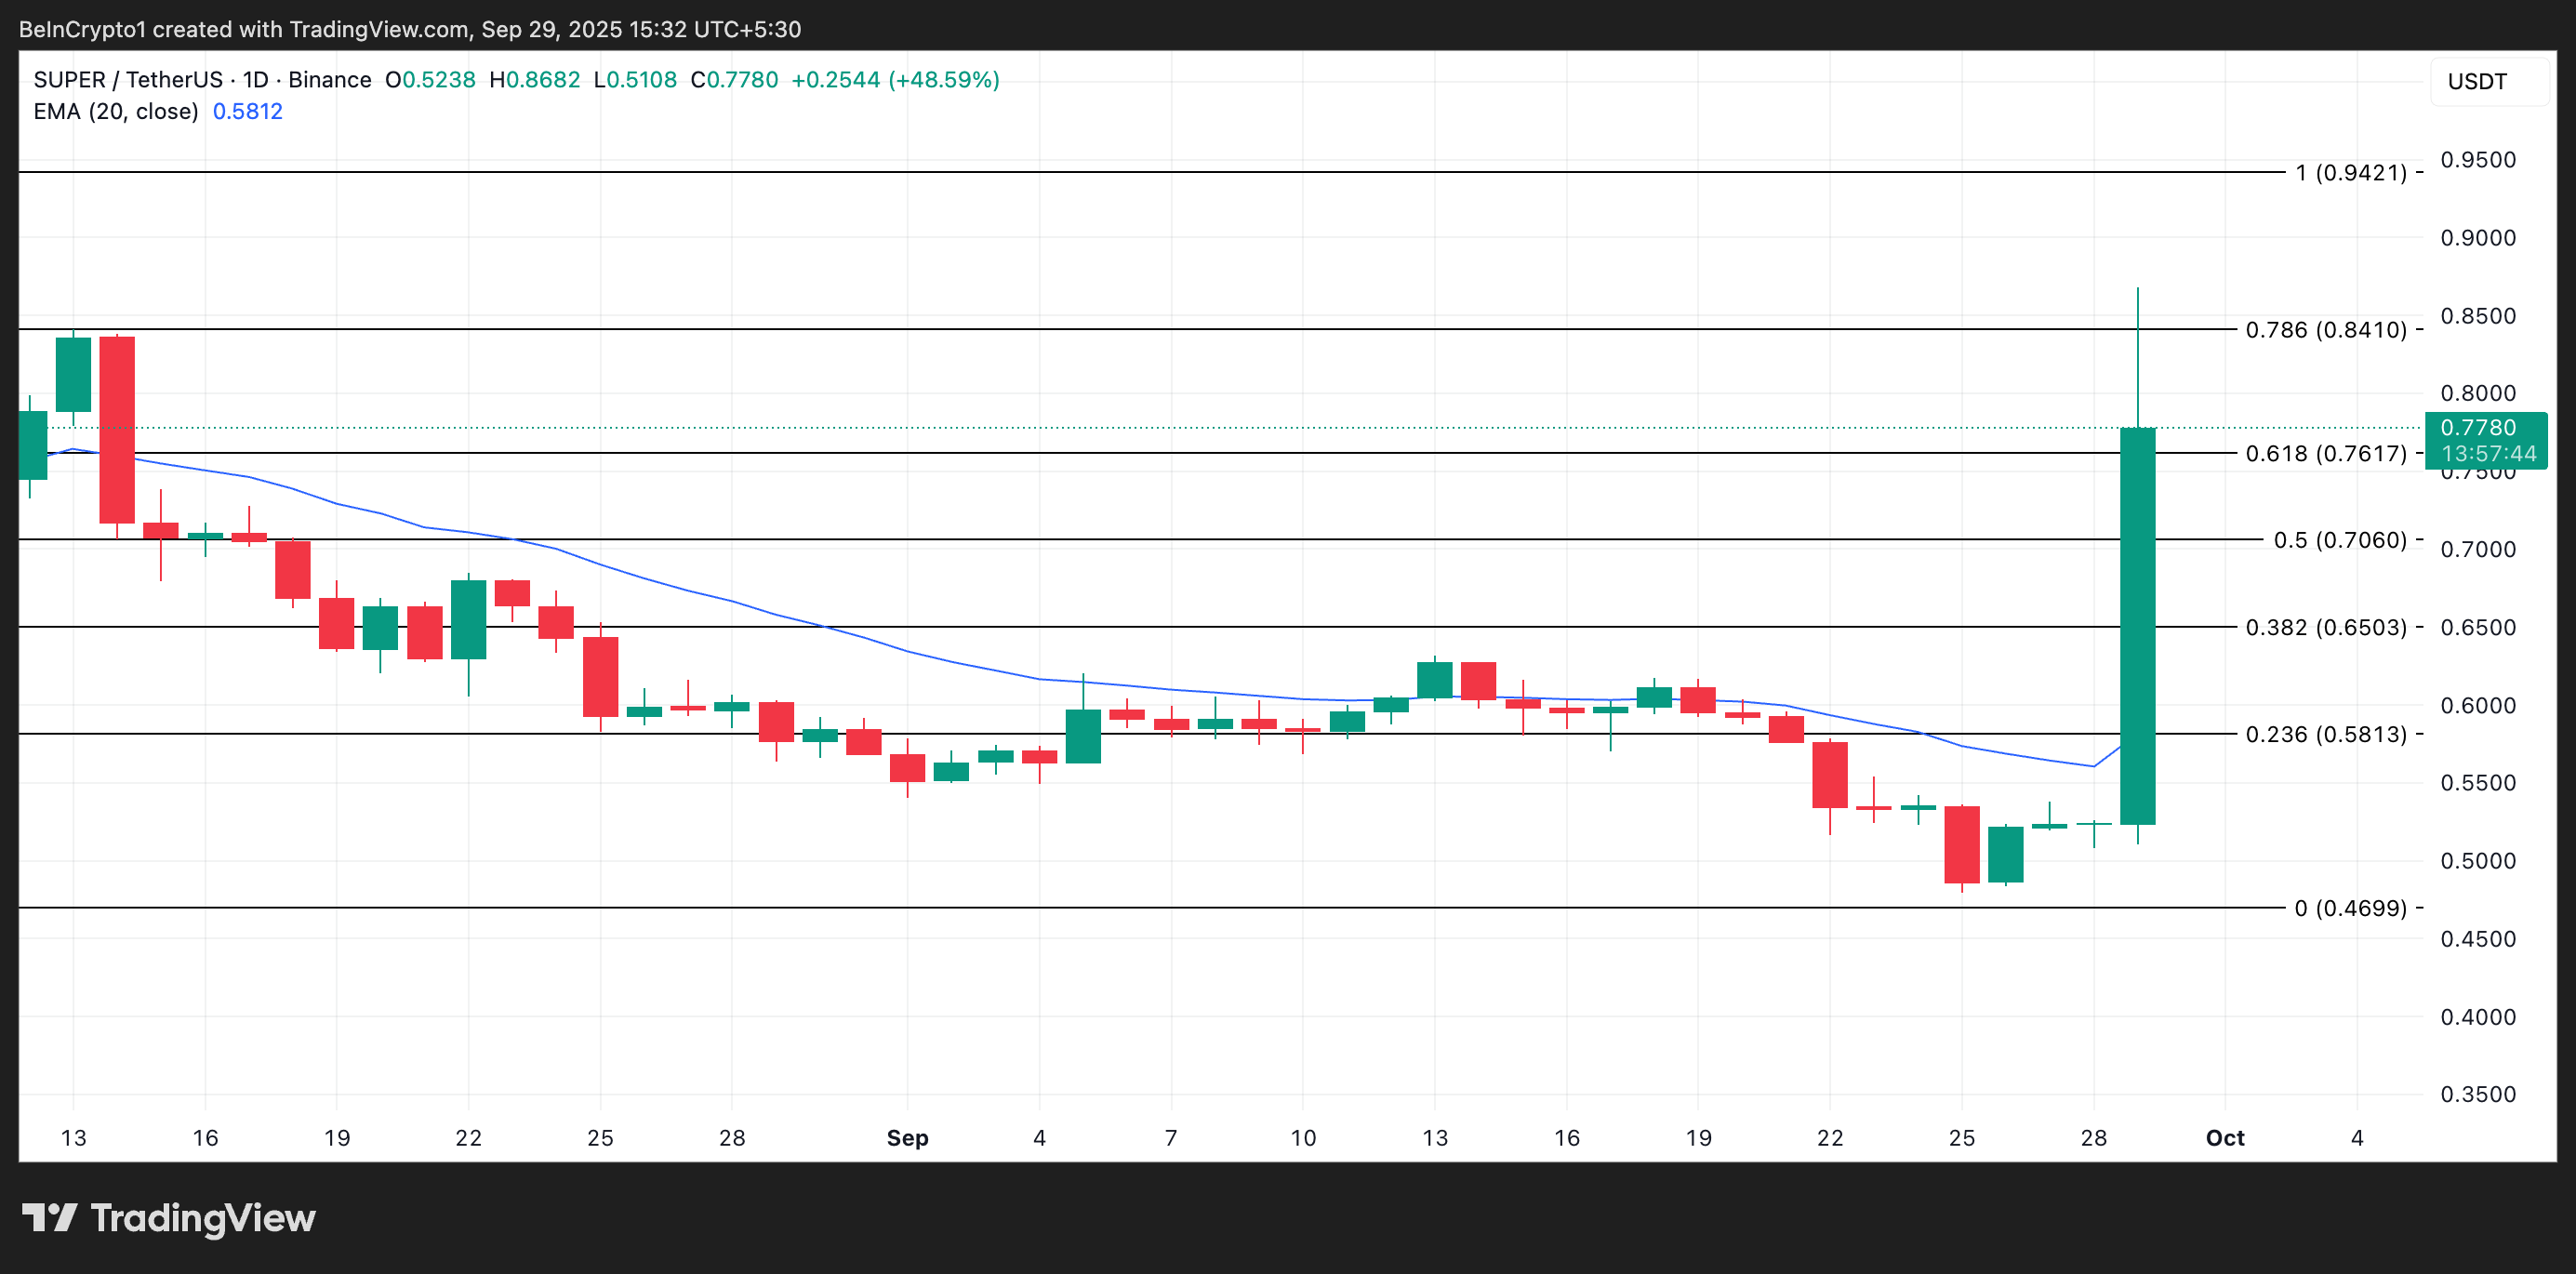
Task: Select the 1D timeframe label
Action: click(x=253, y=80)
